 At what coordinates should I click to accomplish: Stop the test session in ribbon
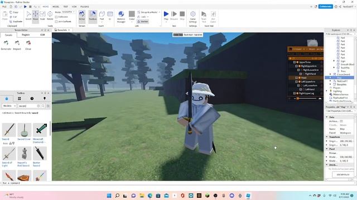pos(182,16)
